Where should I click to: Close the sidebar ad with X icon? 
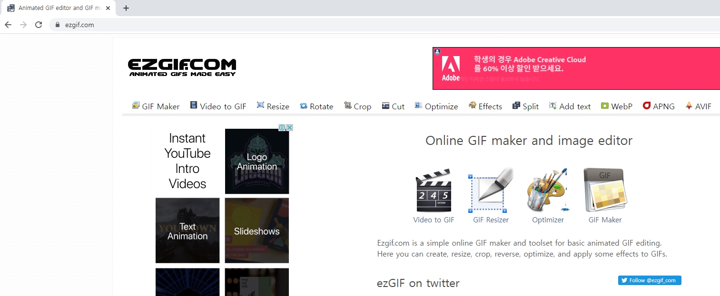pos(289,127)
